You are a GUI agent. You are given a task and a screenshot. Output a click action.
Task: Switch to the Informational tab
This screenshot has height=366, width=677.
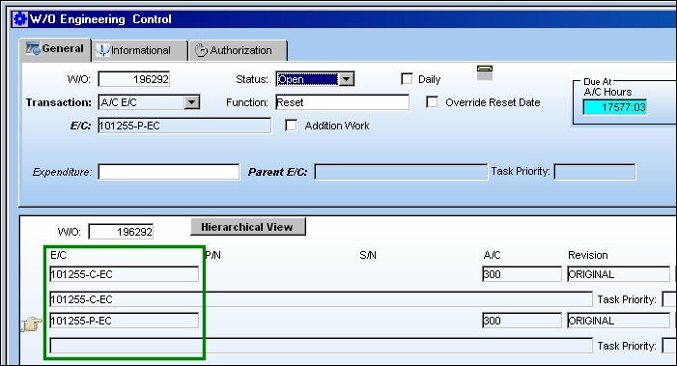click(x=140, y=50)
